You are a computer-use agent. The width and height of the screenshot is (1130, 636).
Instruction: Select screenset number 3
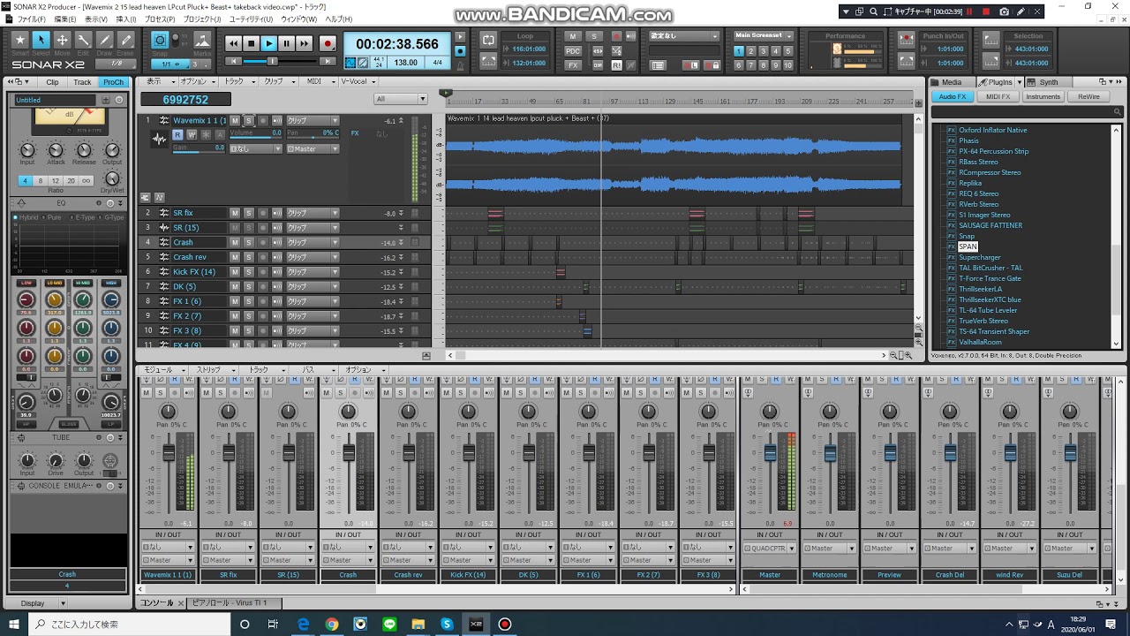point(764,51)
